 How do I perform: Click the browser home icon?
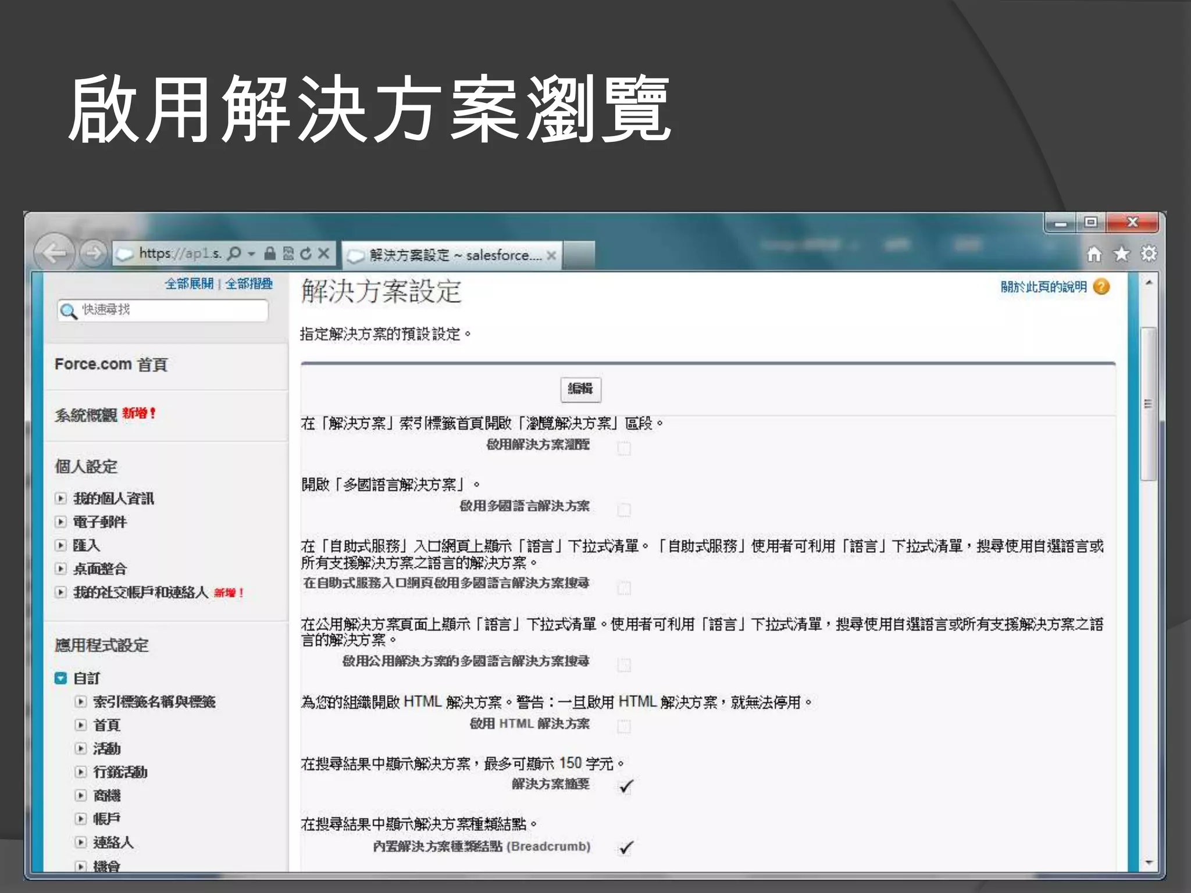tap(1094, 254)
